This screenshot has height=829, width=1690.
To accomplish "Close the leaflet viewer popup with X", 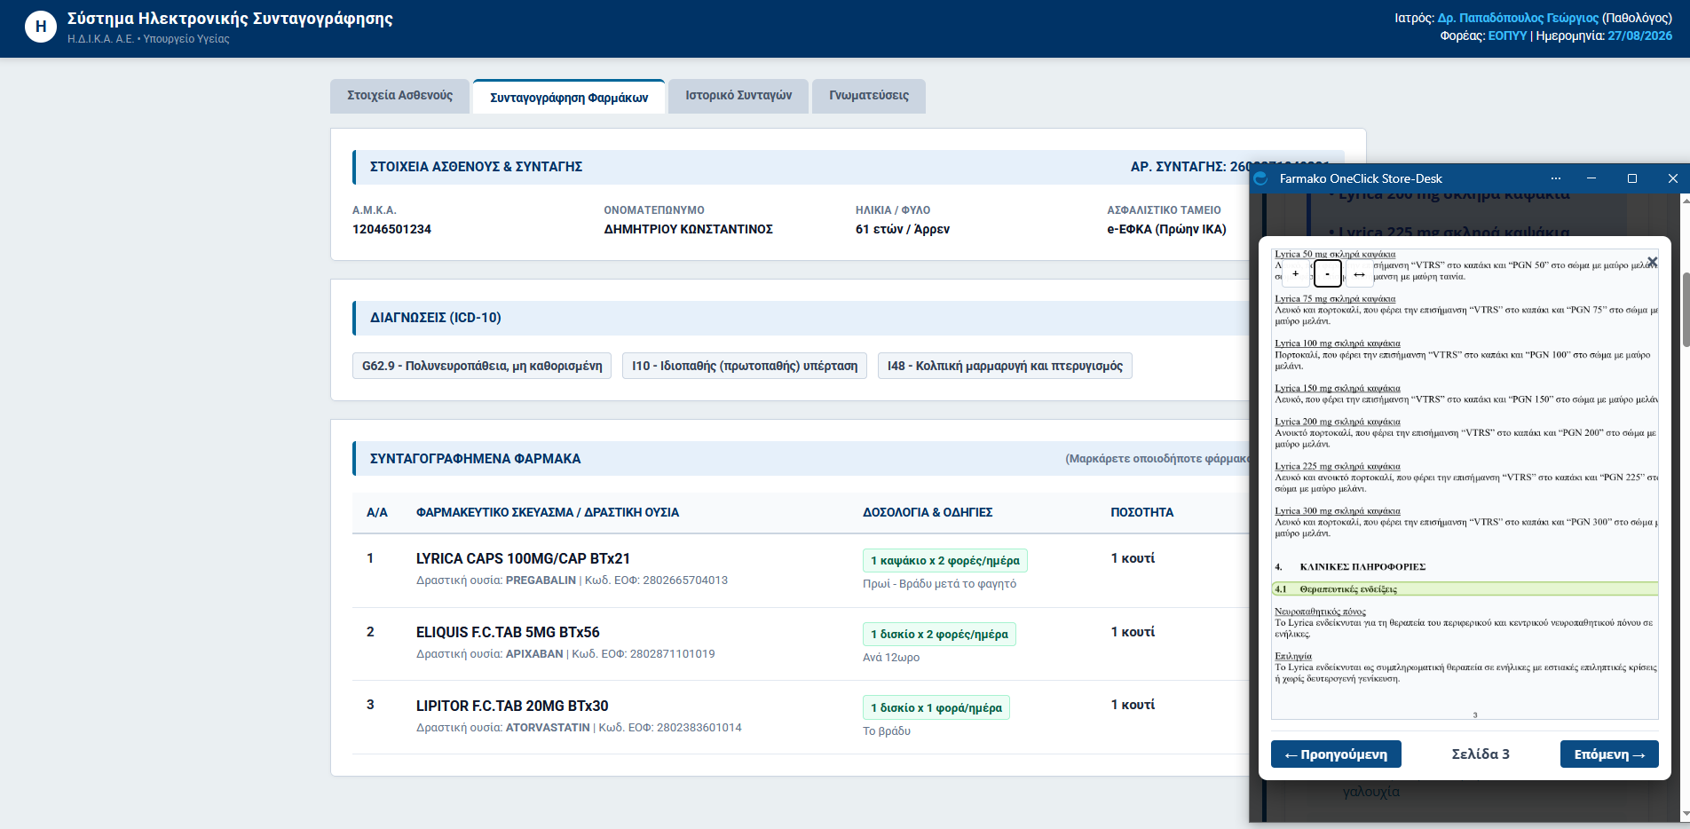I will pyautogui.click(x=1652, y=262).
